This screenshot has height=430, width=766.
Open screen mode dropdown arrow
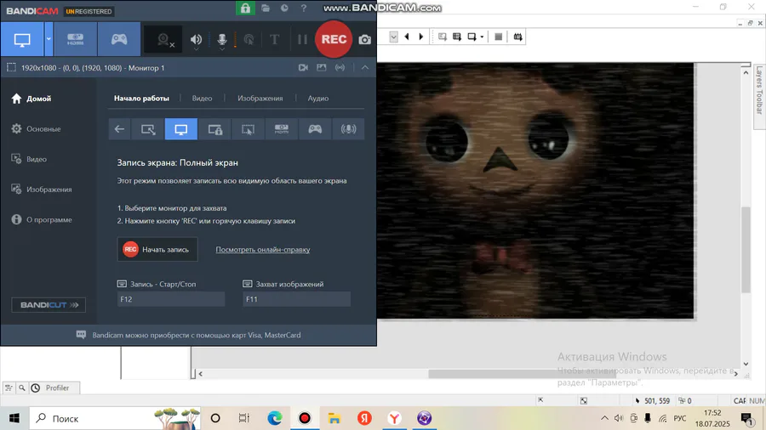coord(49,39)
